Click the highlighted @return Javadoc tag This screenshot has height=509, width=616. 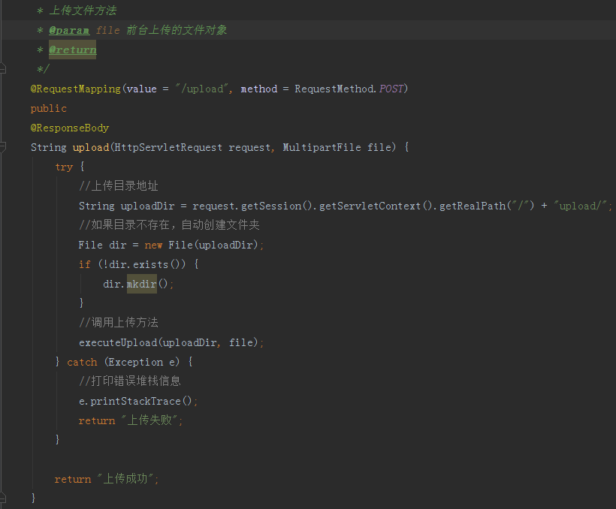coord(73,50)
